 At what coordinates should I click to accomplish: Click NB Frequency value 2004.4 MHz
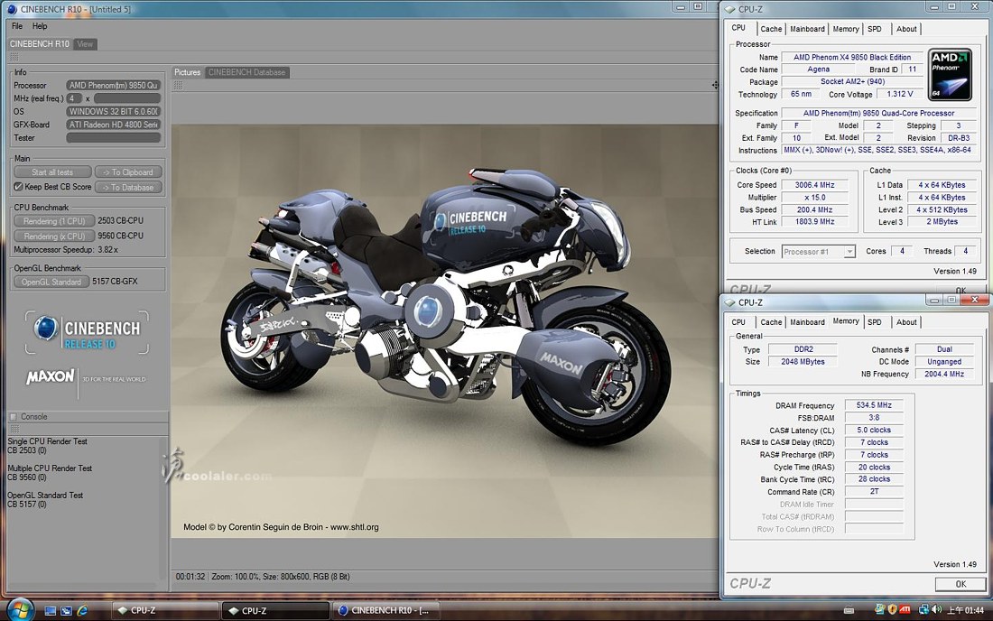click(x=943, y=374)
